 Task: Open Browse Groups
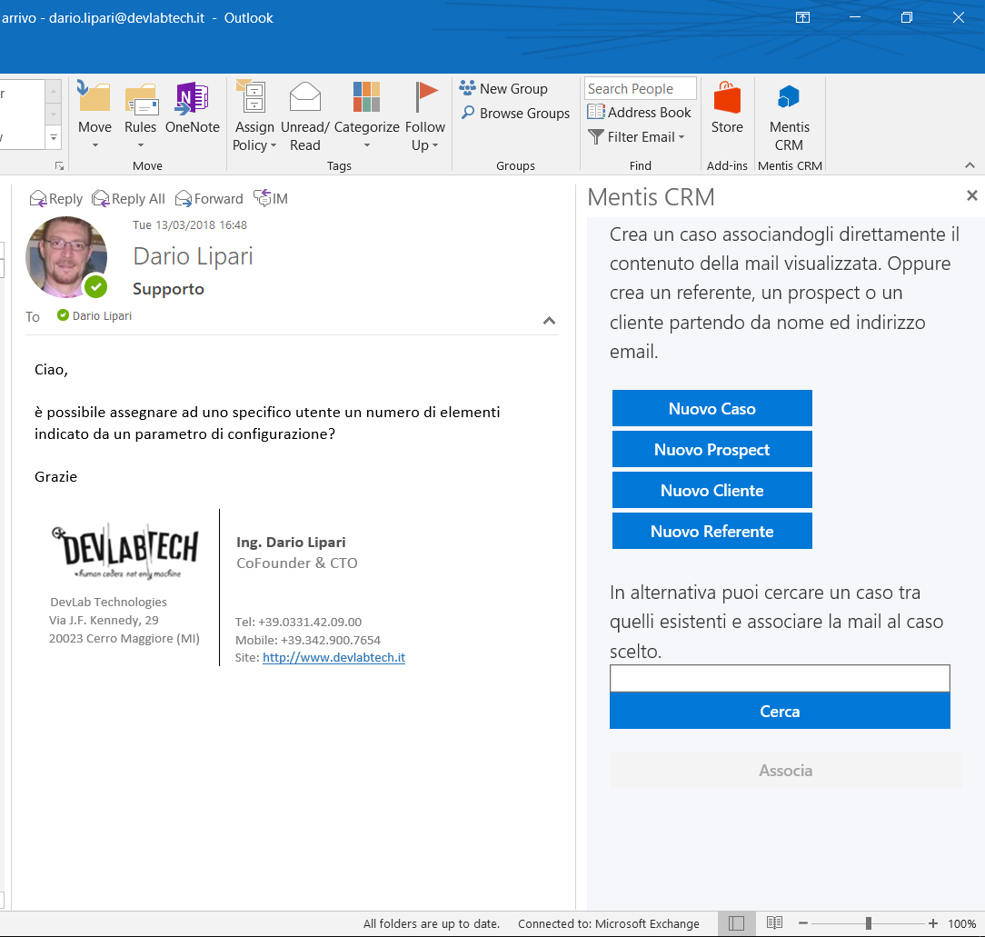click(516, 113)
